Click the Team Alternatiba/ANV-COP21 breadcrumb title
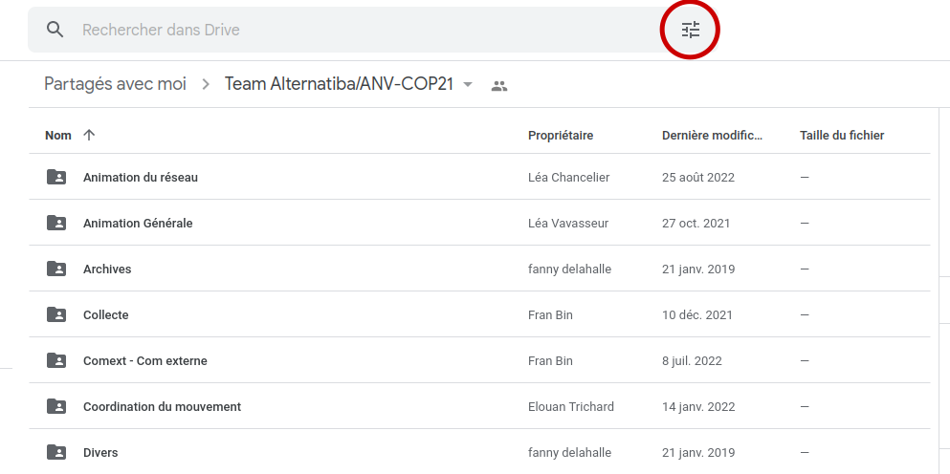The height and width of the screenshot is (474, 950). [x=338, y=84]
